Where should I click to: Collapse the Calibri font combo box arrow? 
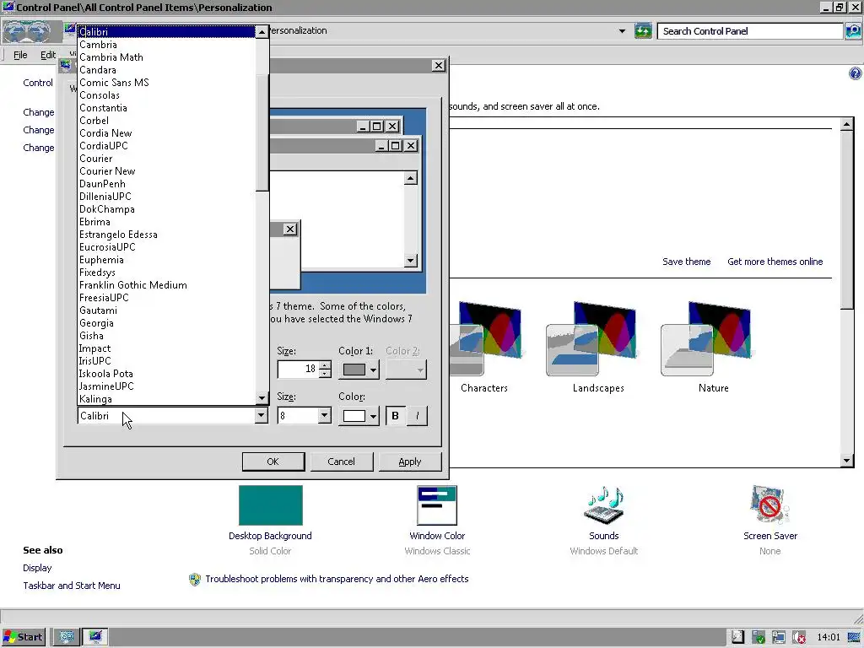coord(262,415)
